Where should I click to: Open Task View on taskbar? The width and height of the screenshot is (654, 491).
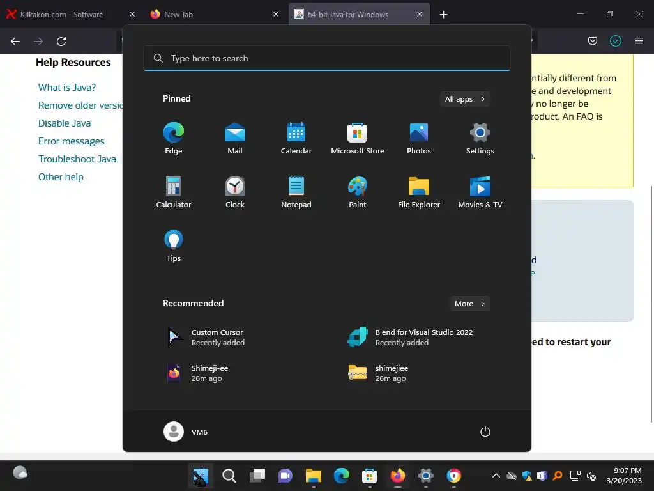tap(257, 476)
